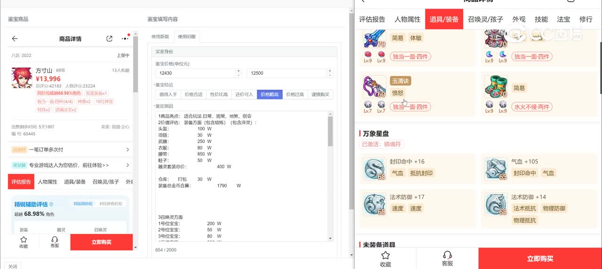
Task: Open the 人物属性 tab in the left panel
Action: (48, 182)
